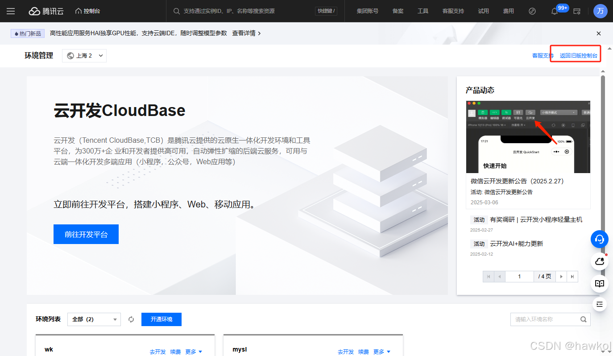Click the 热门新品 badge

28,33
